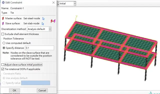Screen dimensions: 160x94
Task: Pick slave surface with arrow icon
Action: [43, 24]
